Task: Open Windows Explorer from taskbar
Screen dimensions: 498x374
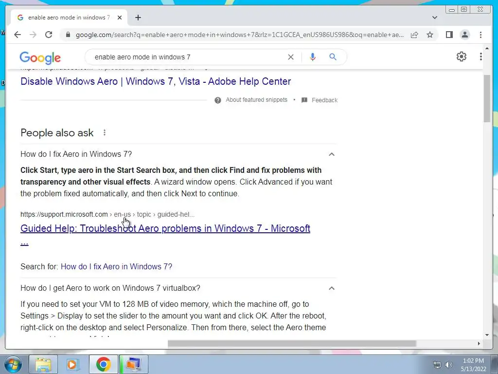Action: click(x=43, y=364)
